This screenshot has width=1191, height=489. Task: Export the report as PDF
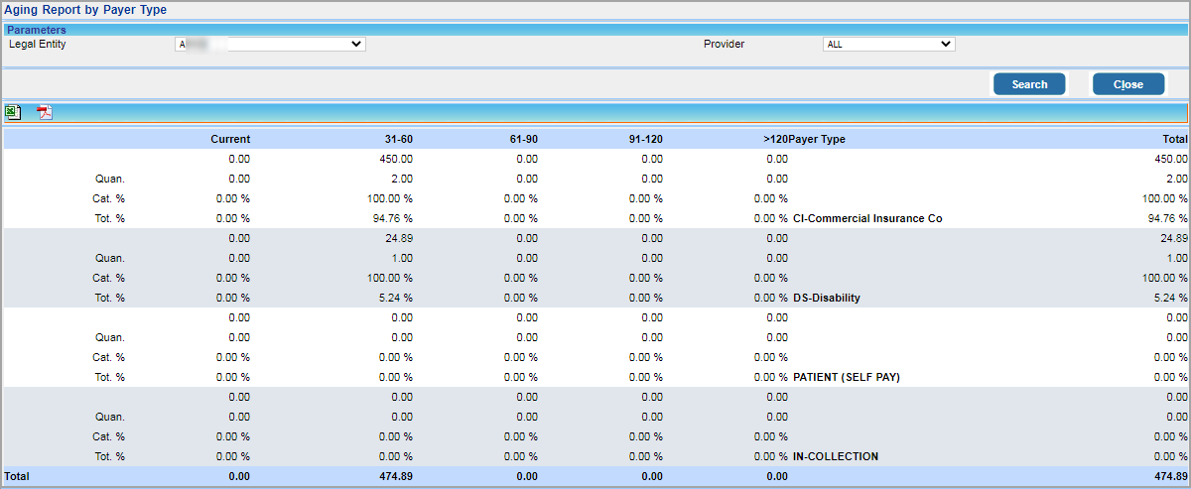44,112
